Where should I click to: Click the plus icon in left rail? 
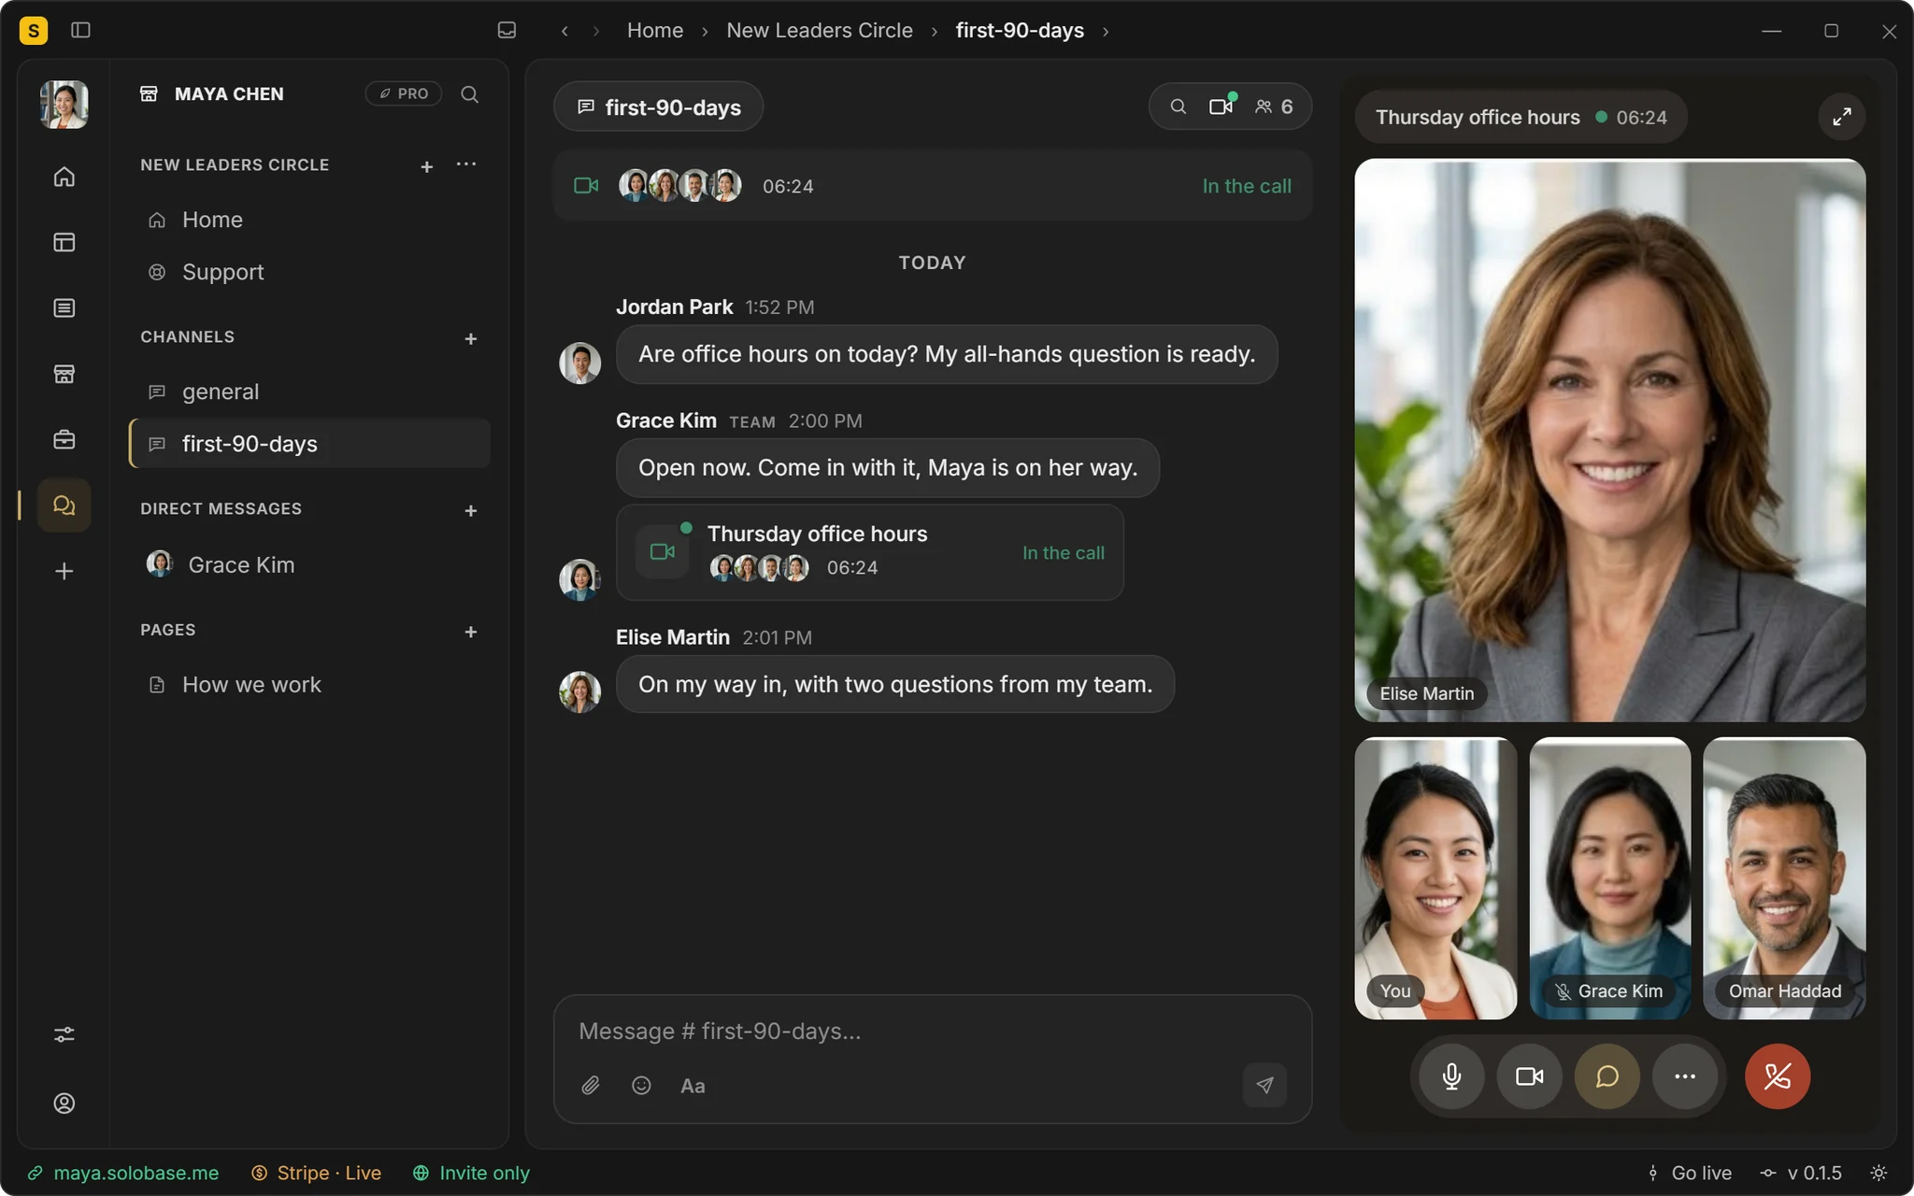[x=64, y=571]
